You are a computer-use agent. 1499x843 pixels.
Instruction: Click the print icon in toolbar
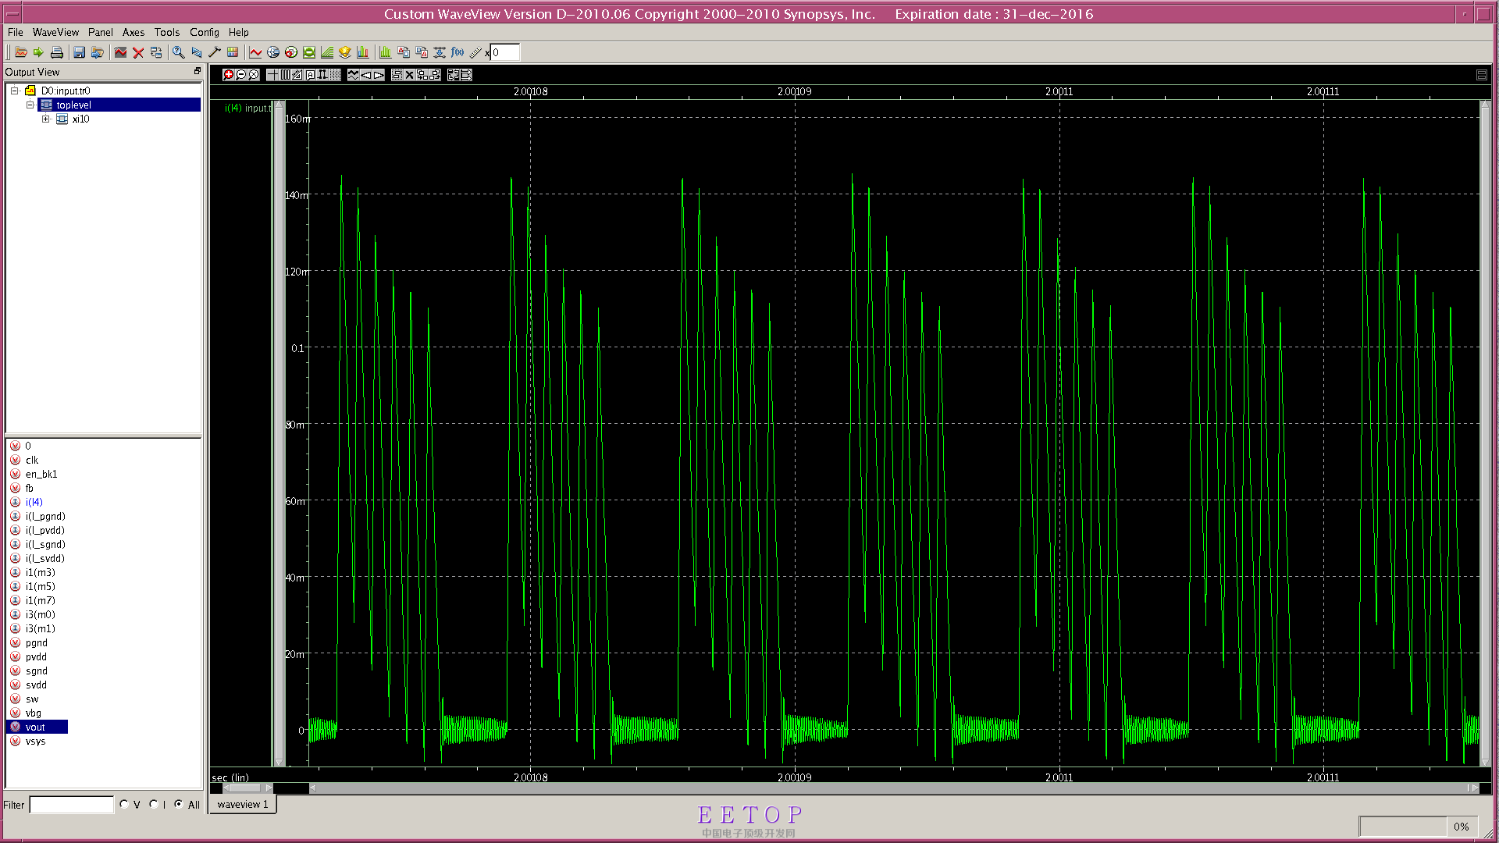pyautogui.click(x=57, y=52)
